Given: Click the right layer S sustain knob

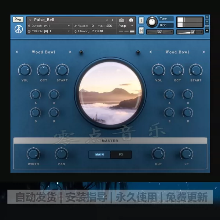Looking at the screenshot, I should click(169, 113).
